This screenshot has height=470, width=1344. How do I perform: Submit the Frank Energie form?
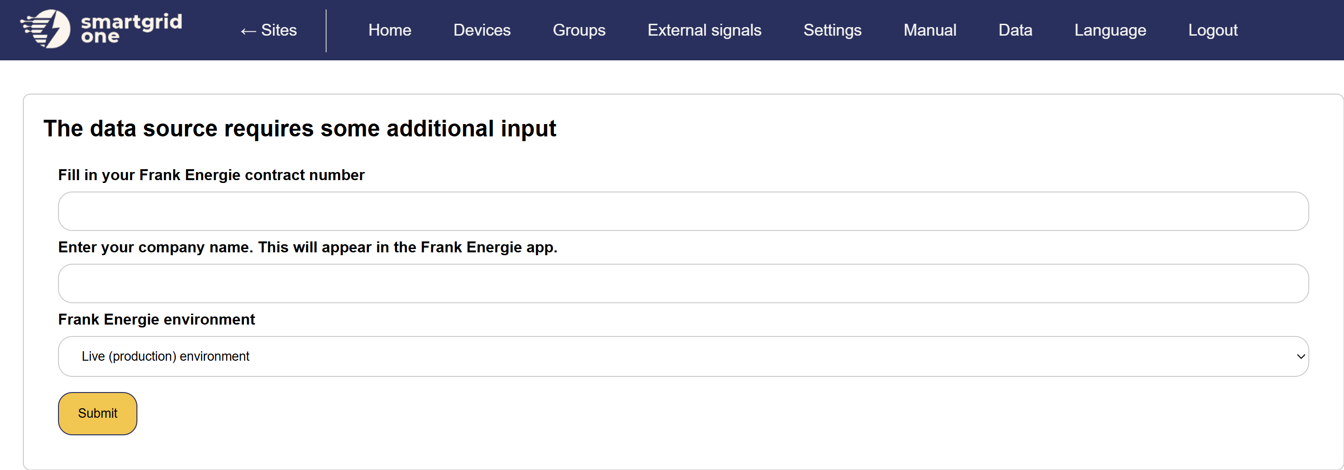pyautogui.click(x=97, y=413)
